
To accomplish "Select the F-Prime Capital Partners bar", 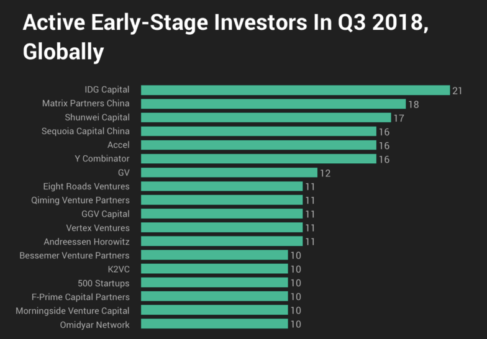I will 214,296.
